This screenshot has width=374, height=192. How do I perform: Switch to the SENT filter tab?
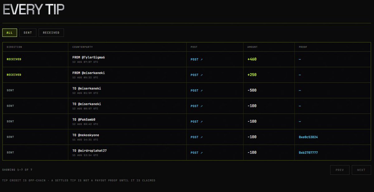[28, 33]
